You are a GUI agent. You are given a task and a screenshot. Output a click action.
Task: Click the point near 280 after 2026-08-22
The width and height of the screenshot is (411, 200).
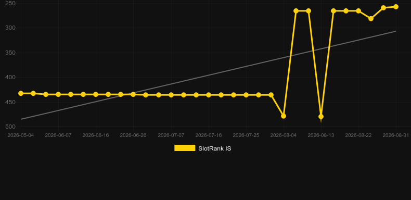(371, 19)
